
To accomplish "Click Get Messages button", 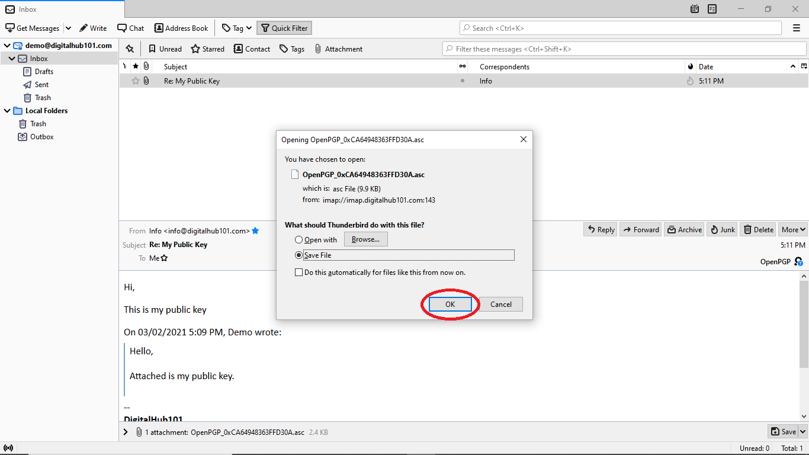I will [33, 28].
